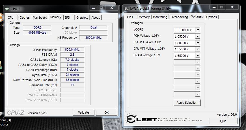Click the CPU-Z title bar icon

[7, 9]
